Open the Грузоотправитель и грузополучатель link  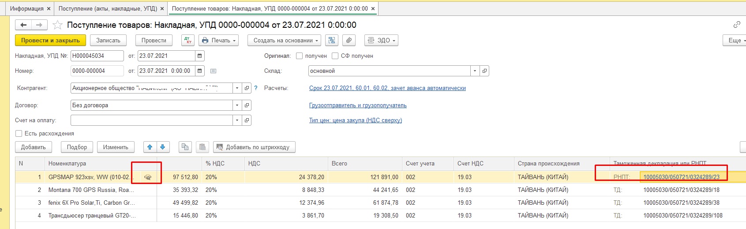click(x=358, y=105)
